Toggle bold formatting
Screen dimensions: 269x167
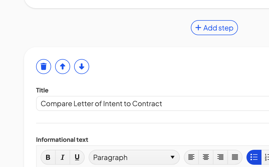point(48,157)
